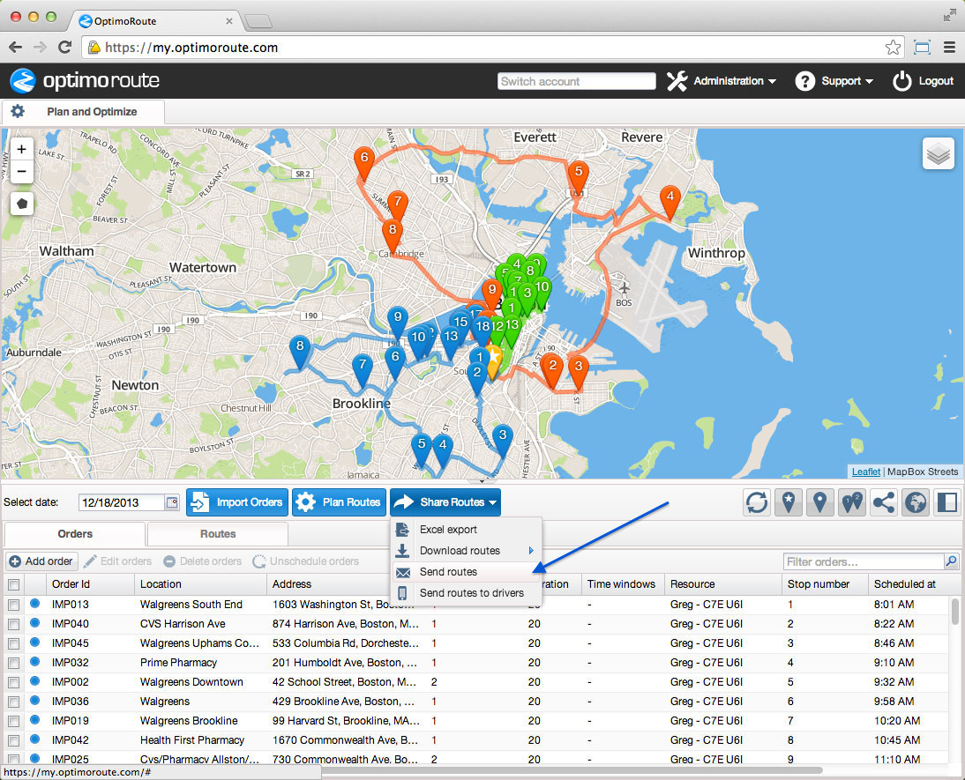965x780 pixels.
Task: Select the polygon drawing tool on map
Action: 22,204
